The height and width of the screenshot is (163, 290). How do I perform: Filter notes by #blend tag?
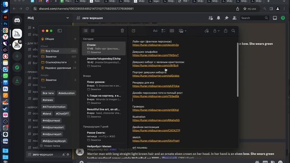47,114
